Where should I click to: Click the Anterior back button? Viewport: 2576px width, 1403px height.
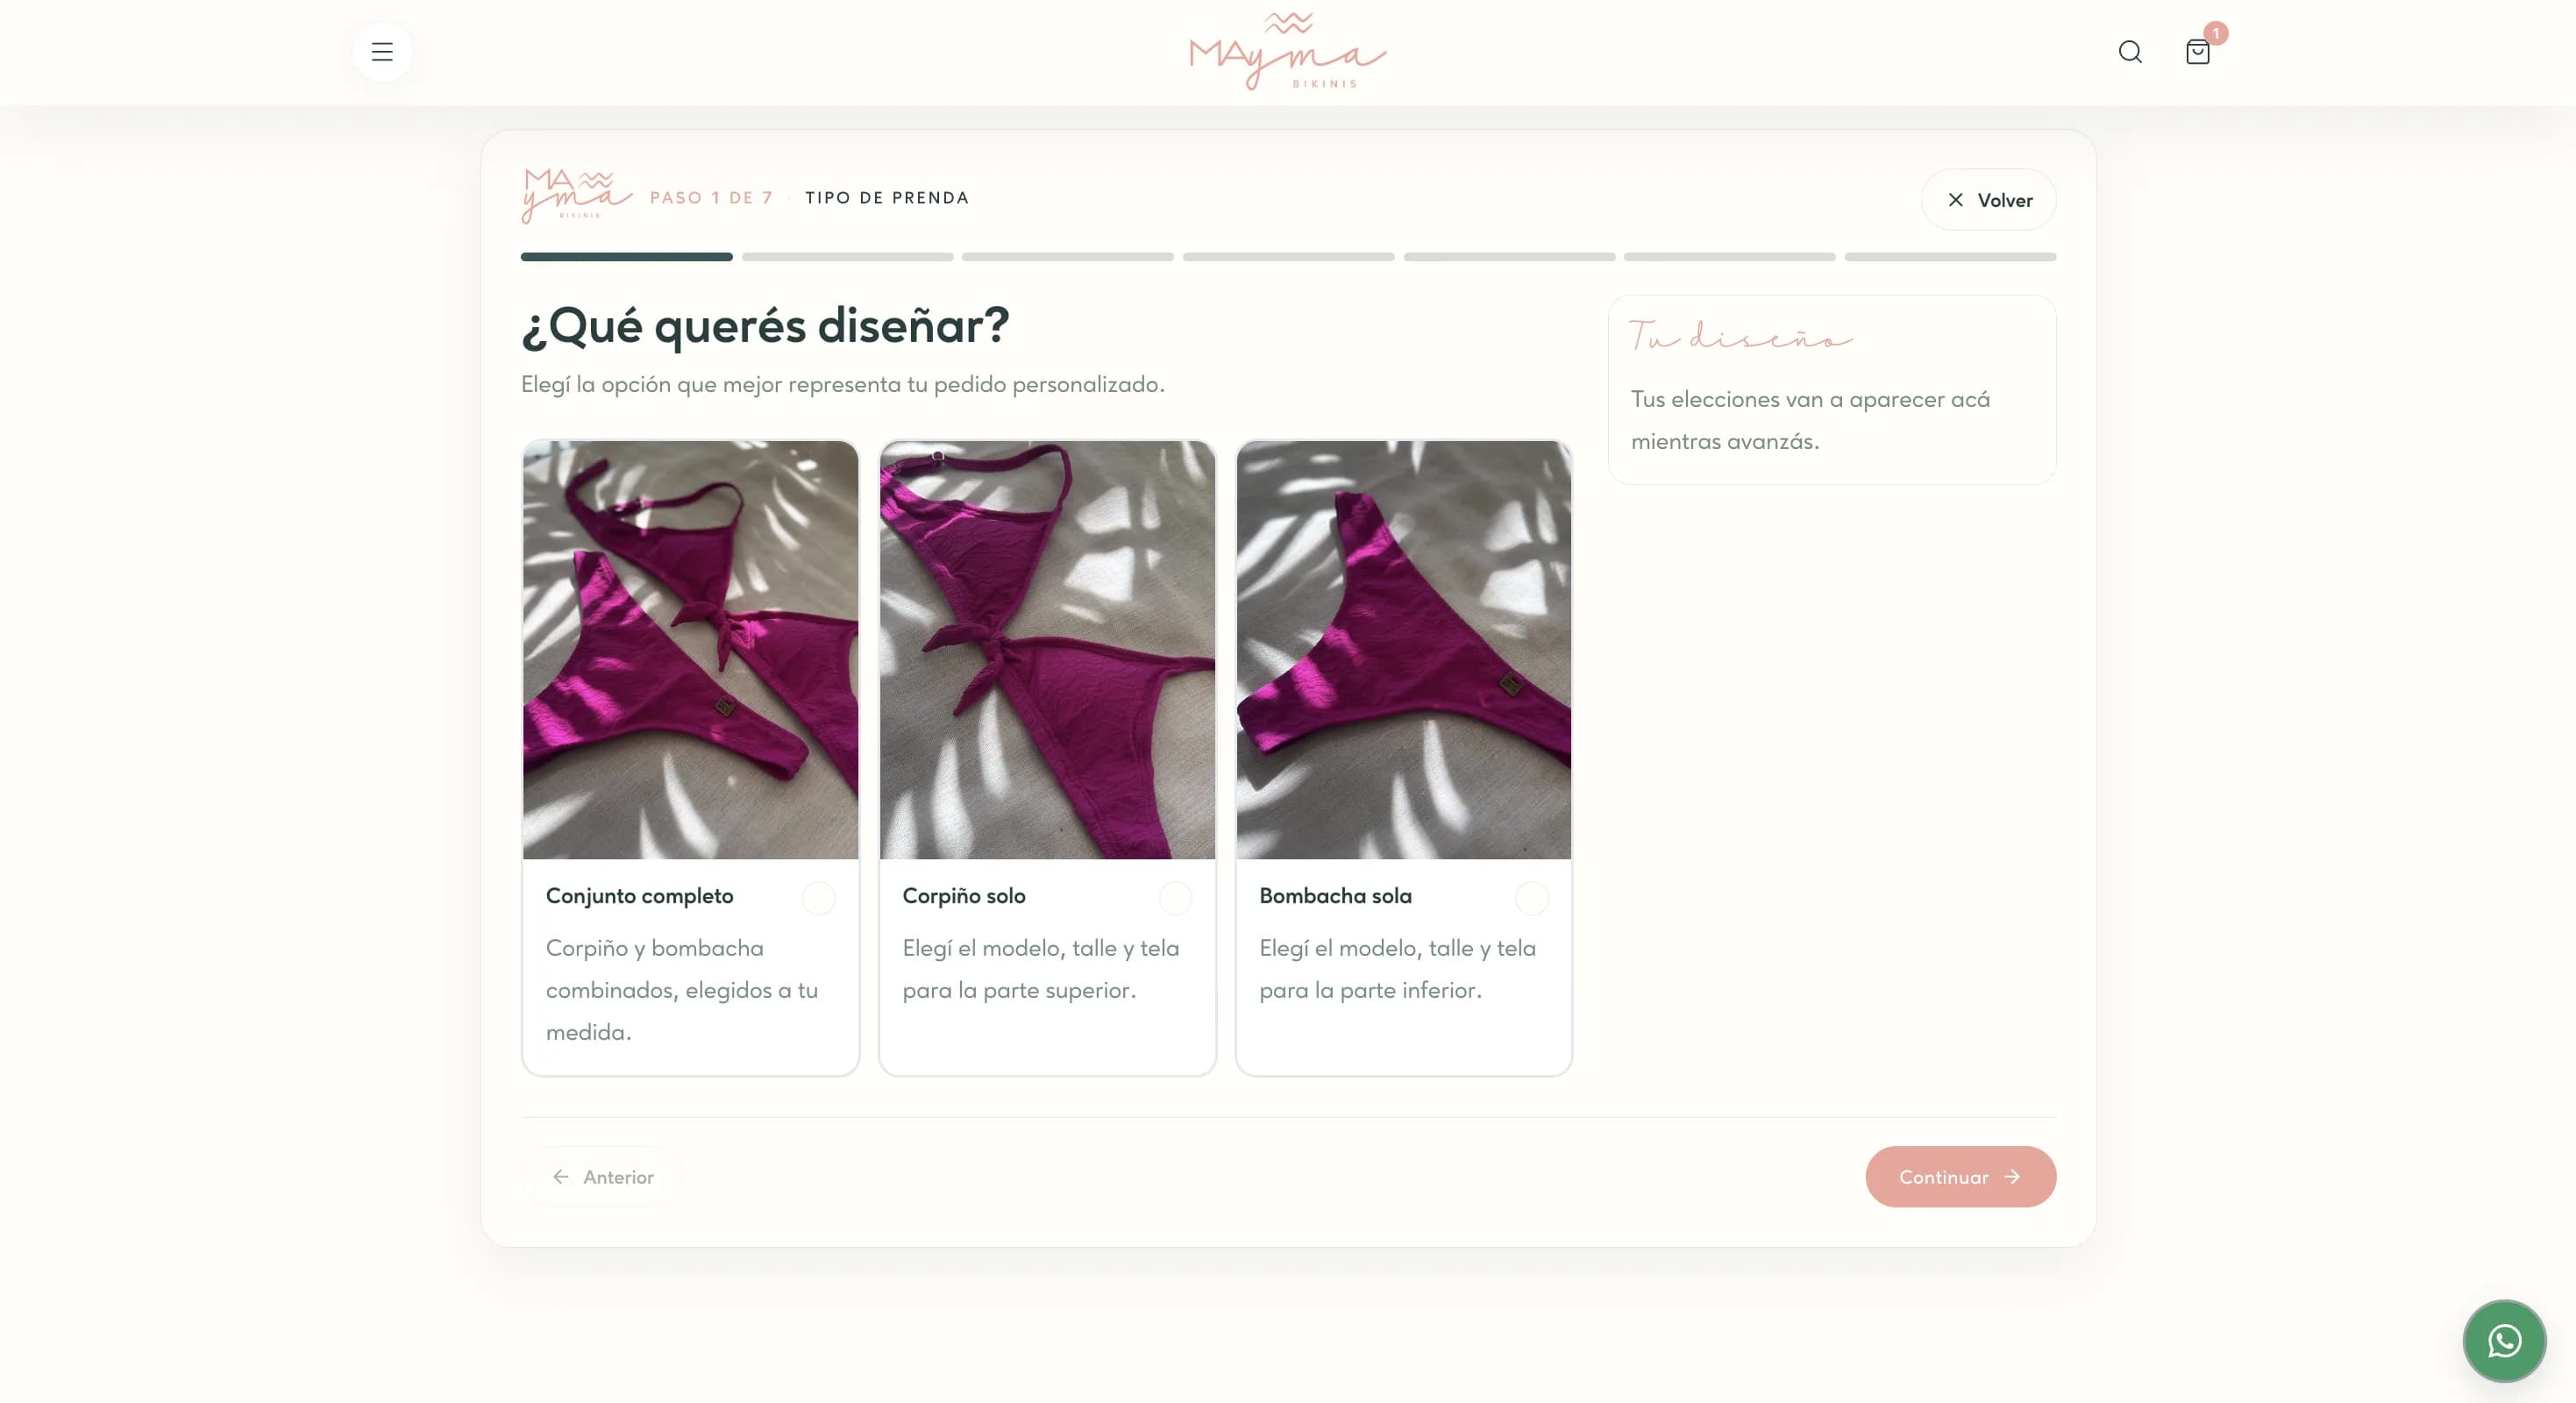coord(602,1177)
